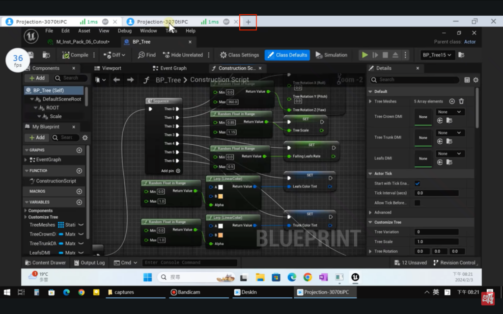The width and height of the screenshot is (503, 314).
Task: Open Unreal Editor from the remote taskbar
Action: (x=355, y=277)
